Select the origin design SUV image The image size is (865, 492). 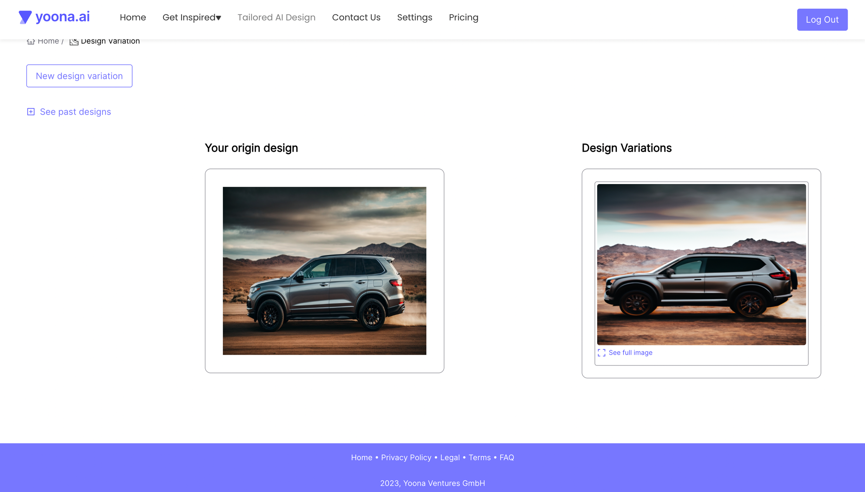click(325, 271)
